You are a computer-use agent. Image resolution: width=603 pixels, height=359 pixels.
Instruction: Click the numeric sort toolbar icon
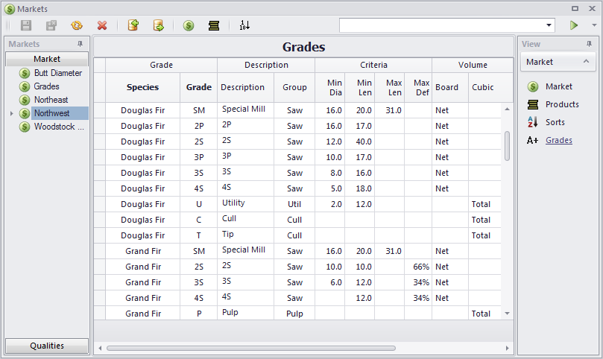(244, 26)
